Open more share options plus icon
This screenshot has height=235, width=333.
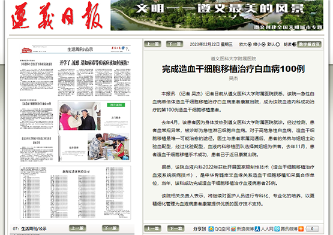pyautogui.click(x=301, y=229)
